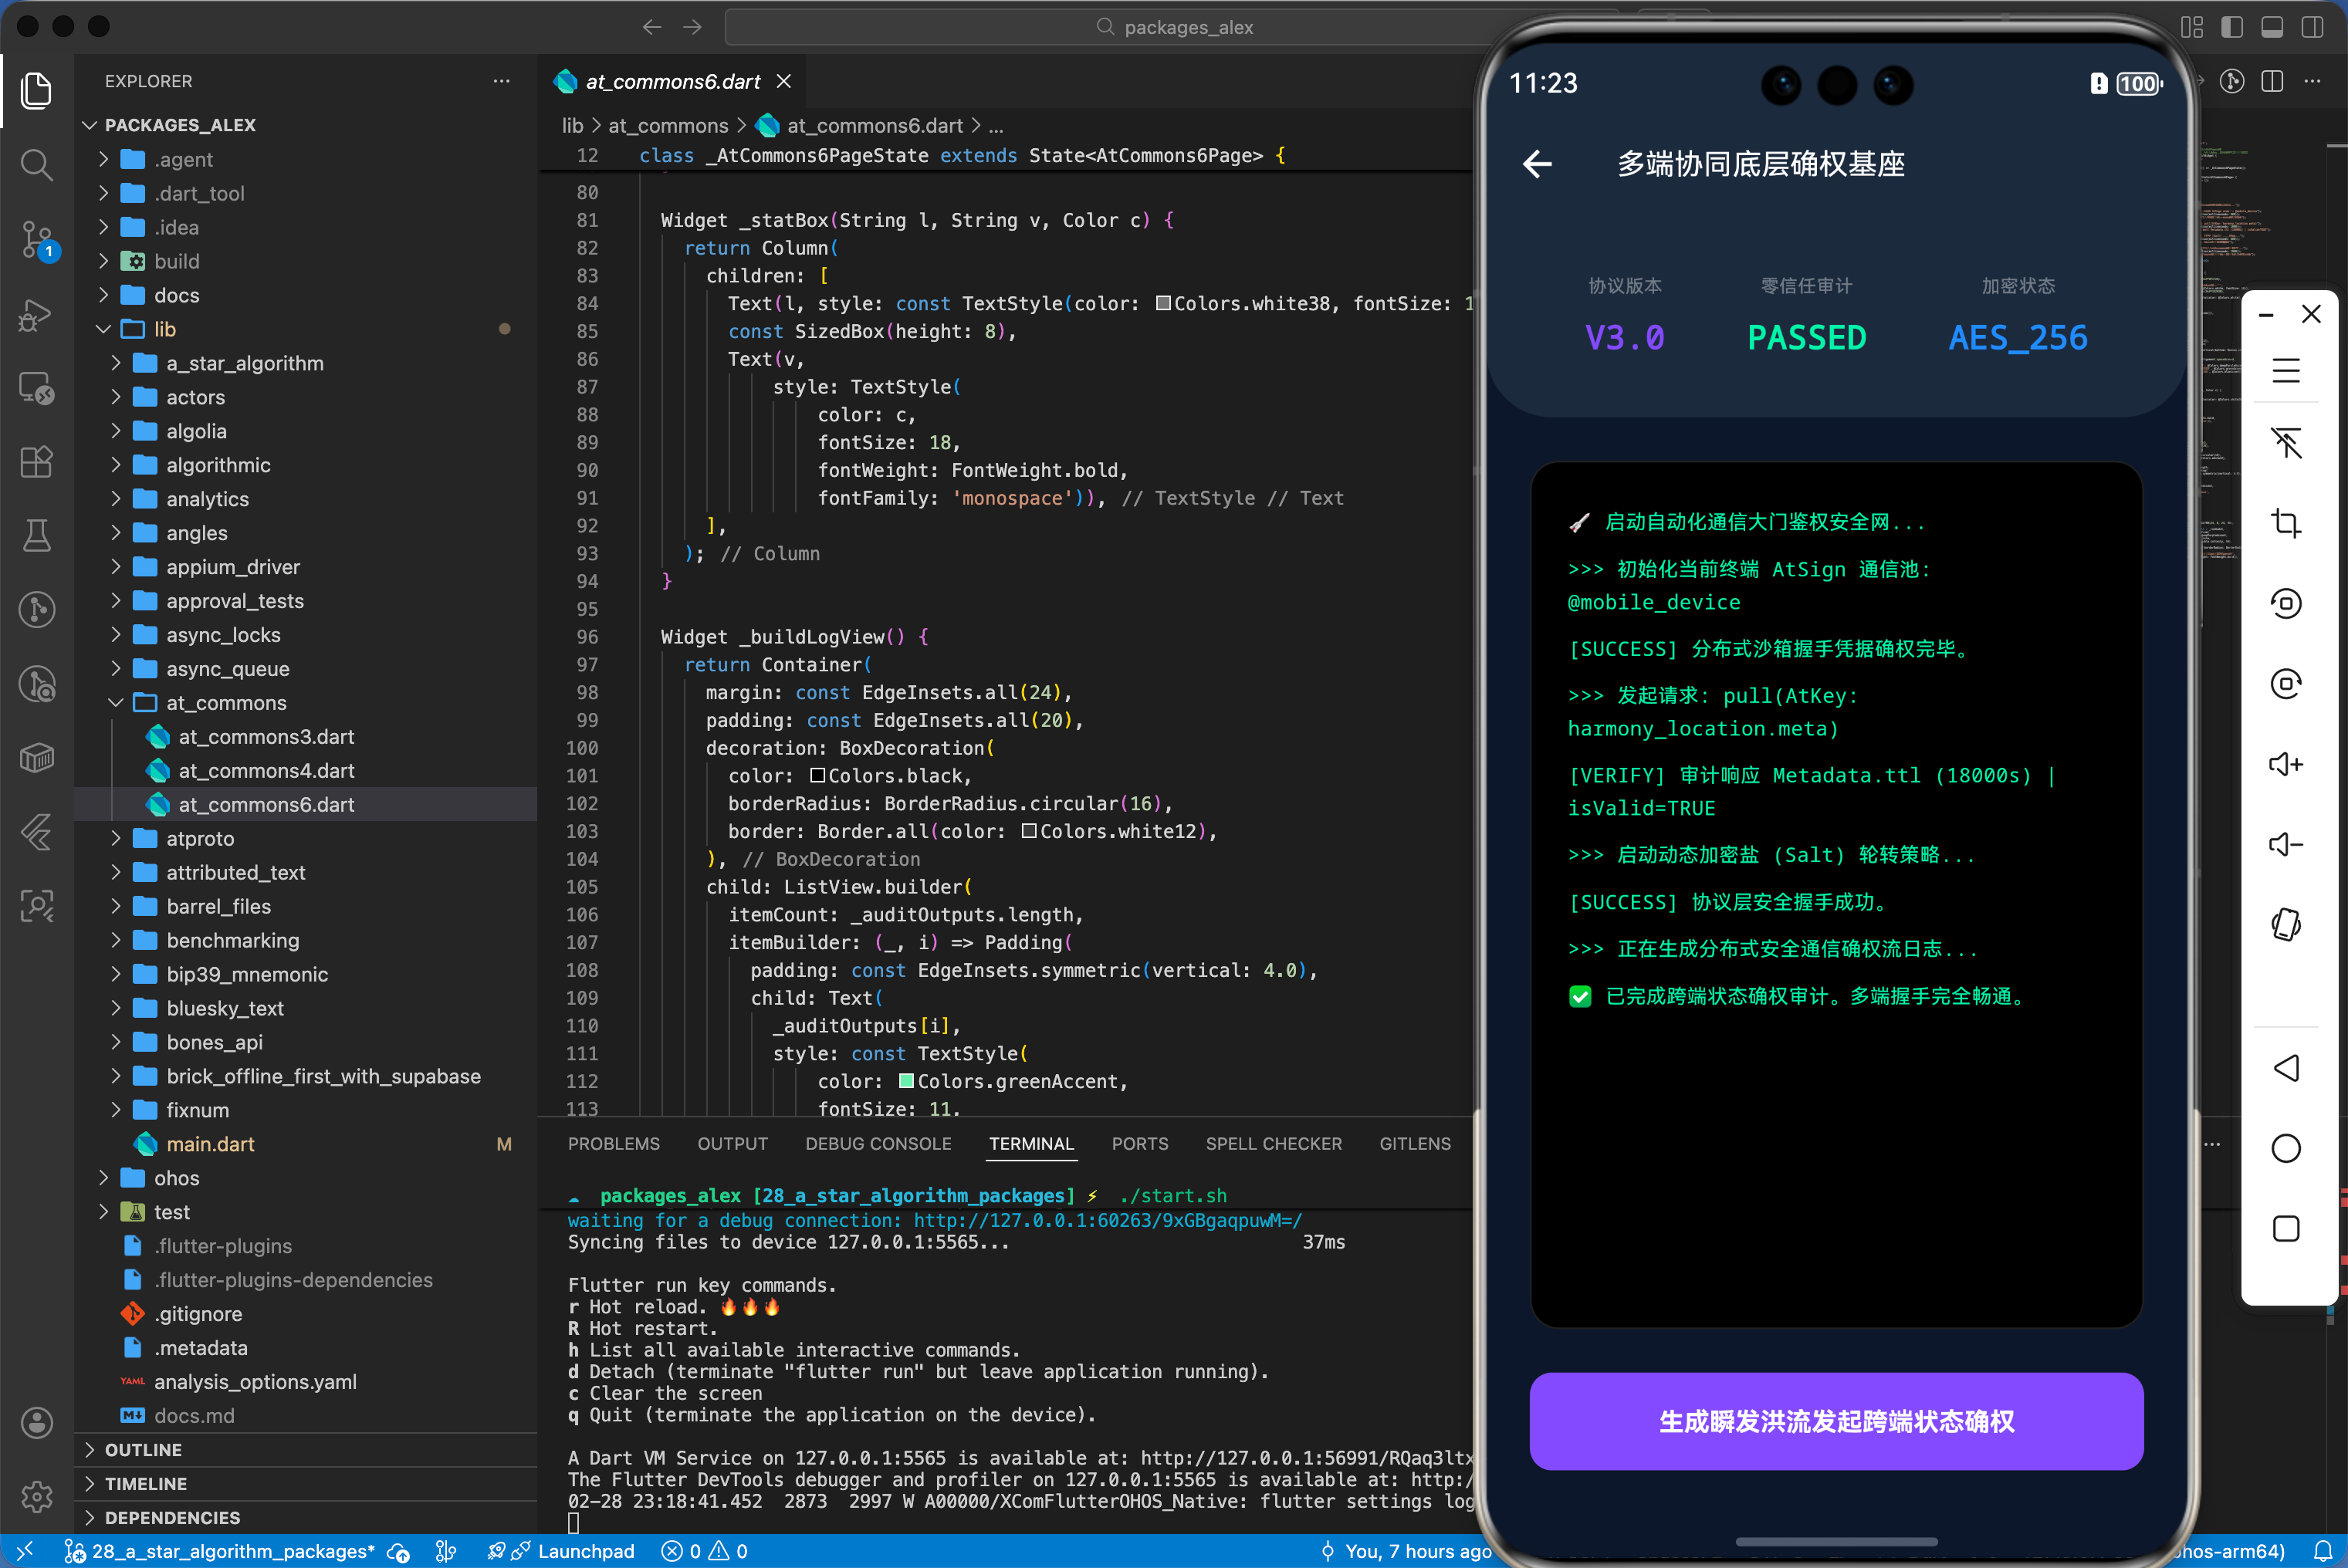The height and width of the screenshot is (1568, 2348).
Task: Click emulator crop screenshot tool
Action: tap(2286, 523)
